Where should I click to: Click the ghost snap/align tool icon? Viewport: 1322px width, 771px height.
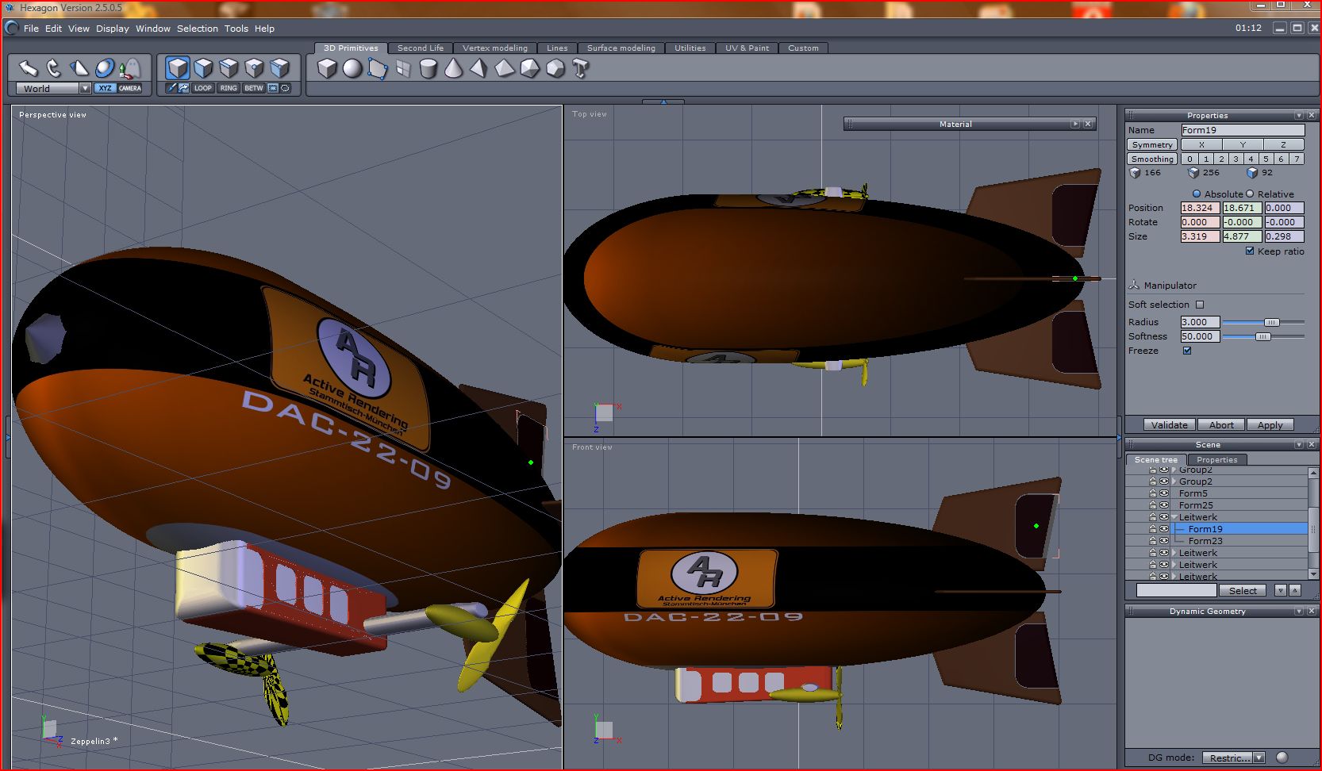[129, 68]
